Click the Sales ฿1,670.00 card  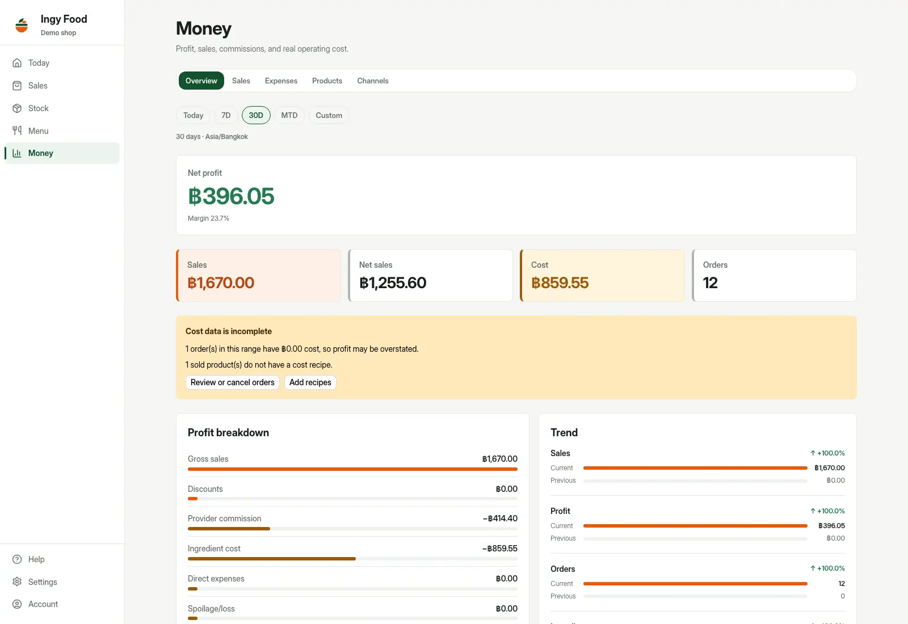click(x=259, y=276)
